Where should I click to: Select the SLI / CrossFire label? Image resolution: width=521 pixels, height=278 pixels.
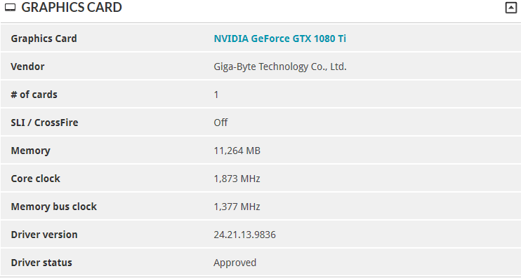[44, 123]
